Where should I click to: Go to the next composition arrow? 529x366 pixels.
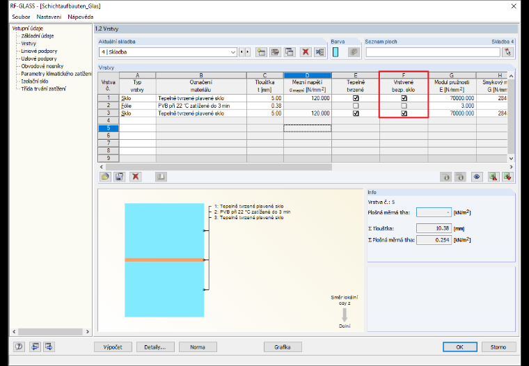coord(248,52)
